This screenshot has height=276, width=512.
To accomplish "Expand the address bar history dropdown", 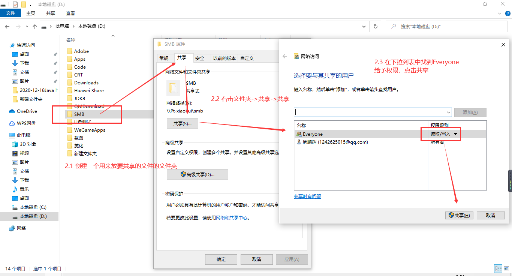I will 364,27.
